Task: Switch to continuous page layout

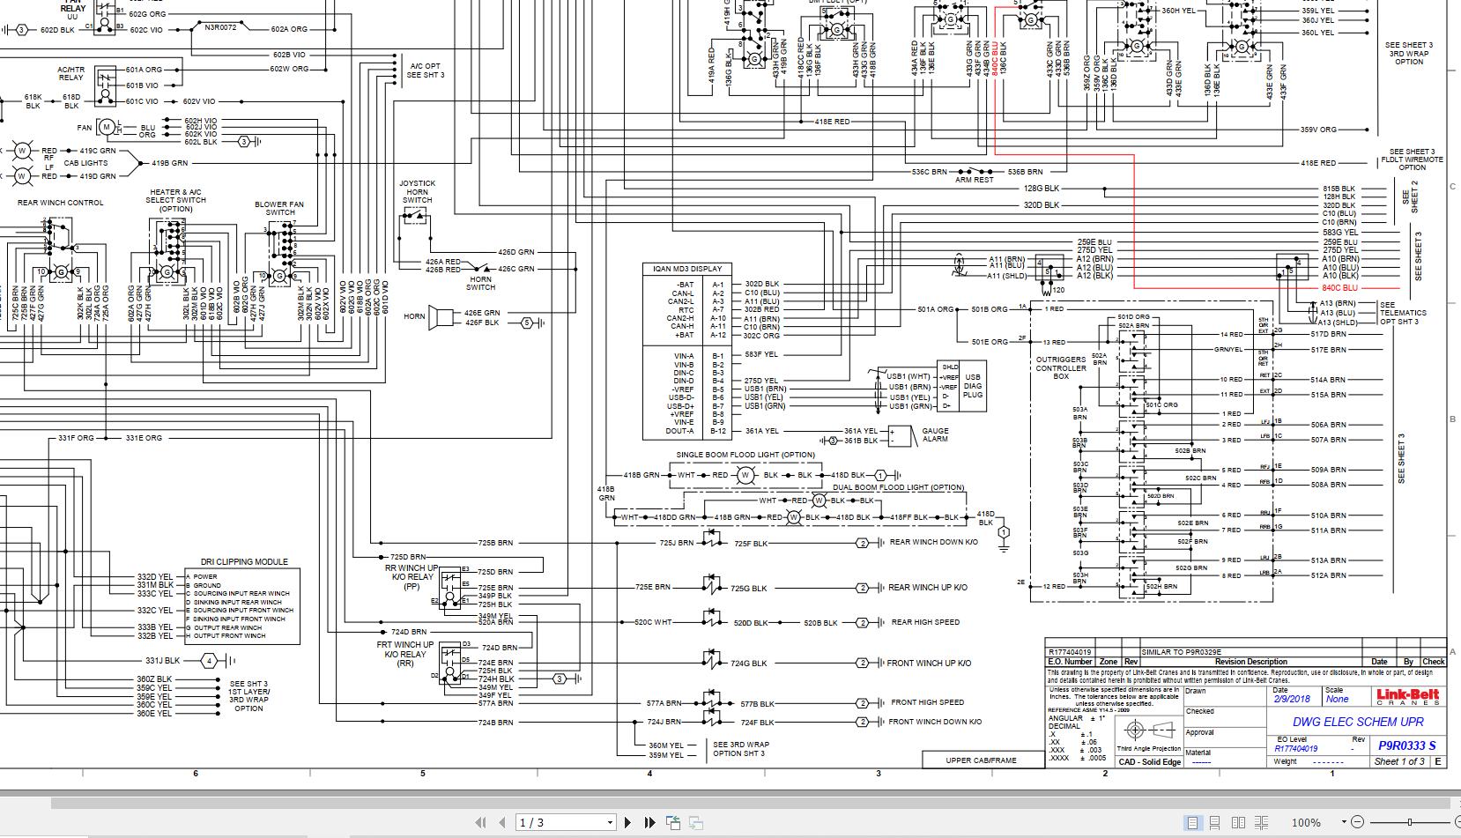Action: click(1215, 822)
